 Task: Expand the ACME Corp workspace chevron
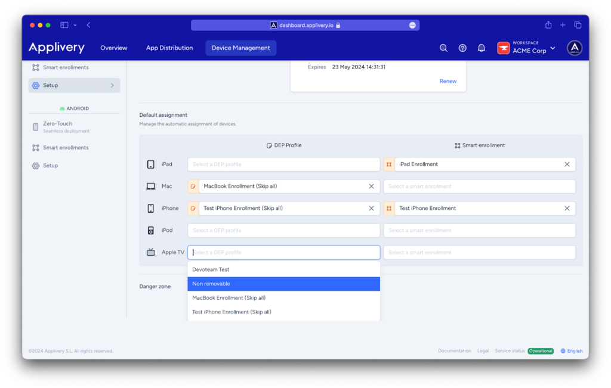click(553, 48)
